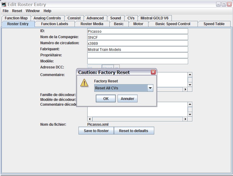Switch to the Analog Controls tab
Viewport: 233px width, 176px height.
coord(47,18)
